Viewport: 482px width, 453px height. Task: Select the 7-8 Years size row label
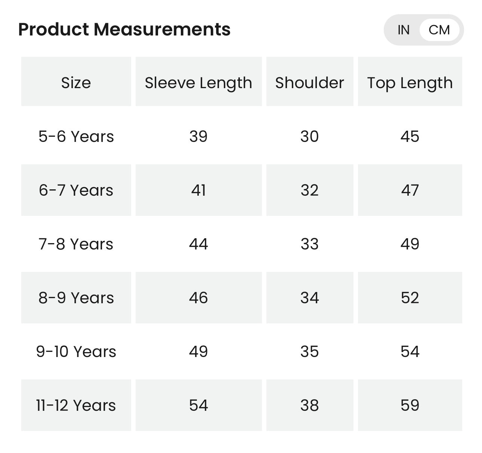coord(76,244)
